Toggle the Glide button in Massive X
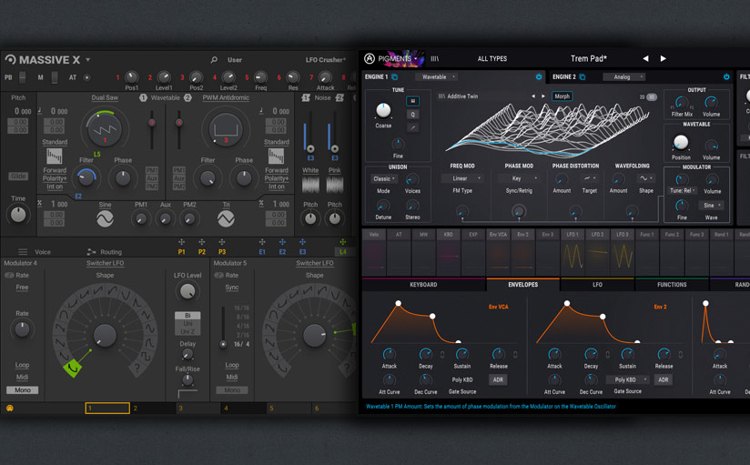 [x=18, y=176]
